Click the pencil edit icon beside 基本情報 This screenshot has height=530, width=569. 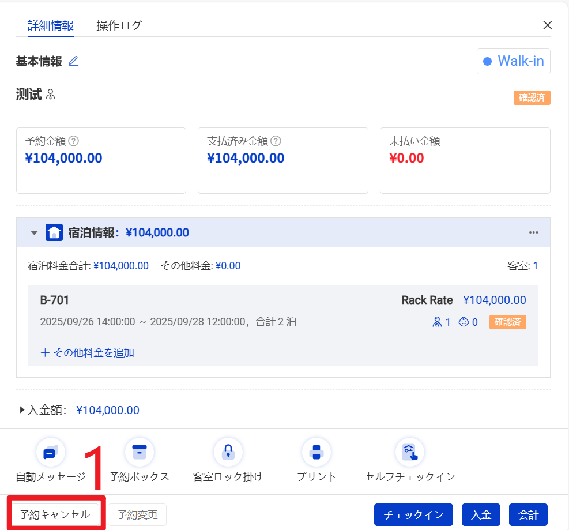click(73, 61)
